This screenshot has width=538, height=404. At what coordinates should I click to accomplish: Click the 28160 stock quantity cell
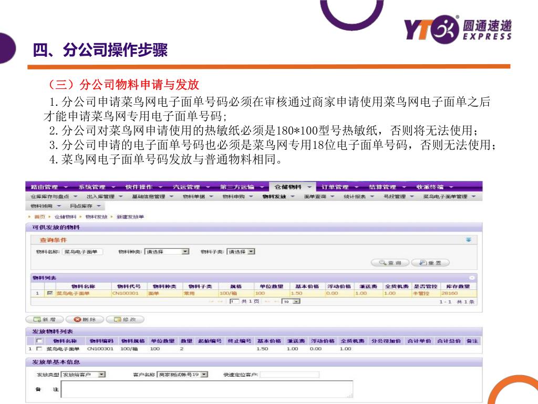tap(450, 293)
